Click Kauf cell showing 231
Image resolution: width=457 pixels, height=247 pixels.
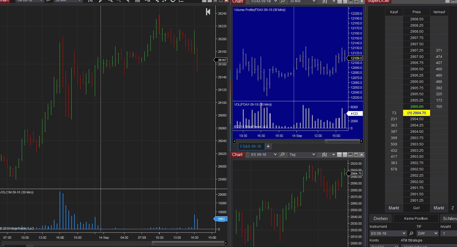tap(394, 119)
